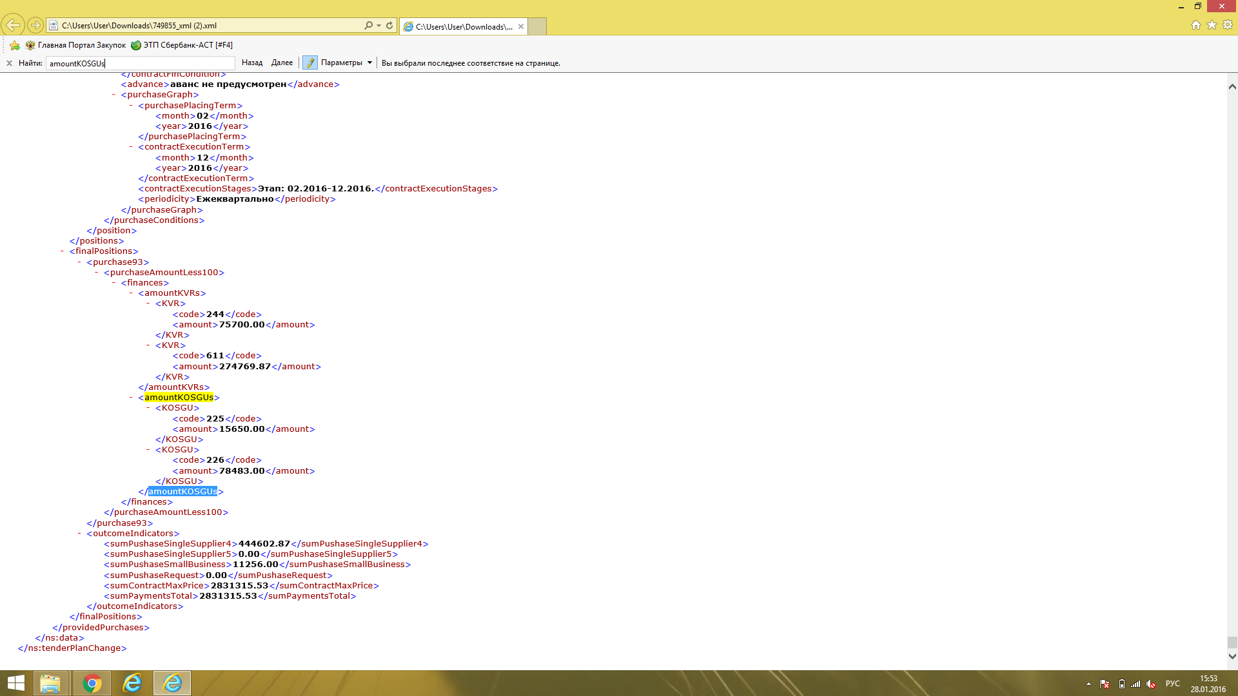1238x696 pixels.
Task: Close the find bar with X
Action: point(9,63)
